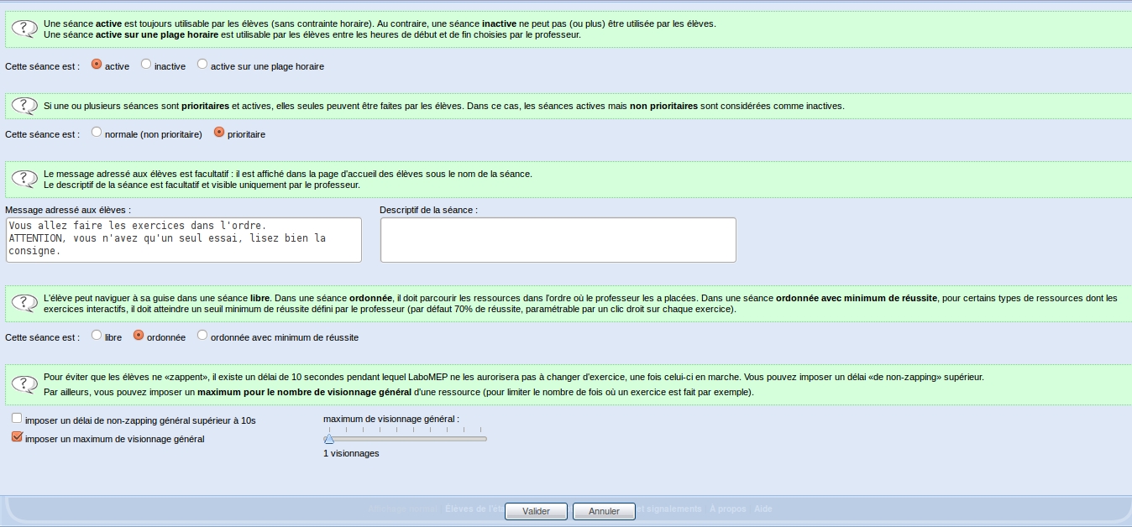Click the help bubble icon about ordered sessions

click(x=24, y=303)
